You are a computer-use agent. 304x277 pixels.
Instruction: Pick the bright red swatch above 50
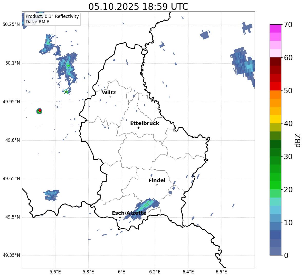[275, 86]
